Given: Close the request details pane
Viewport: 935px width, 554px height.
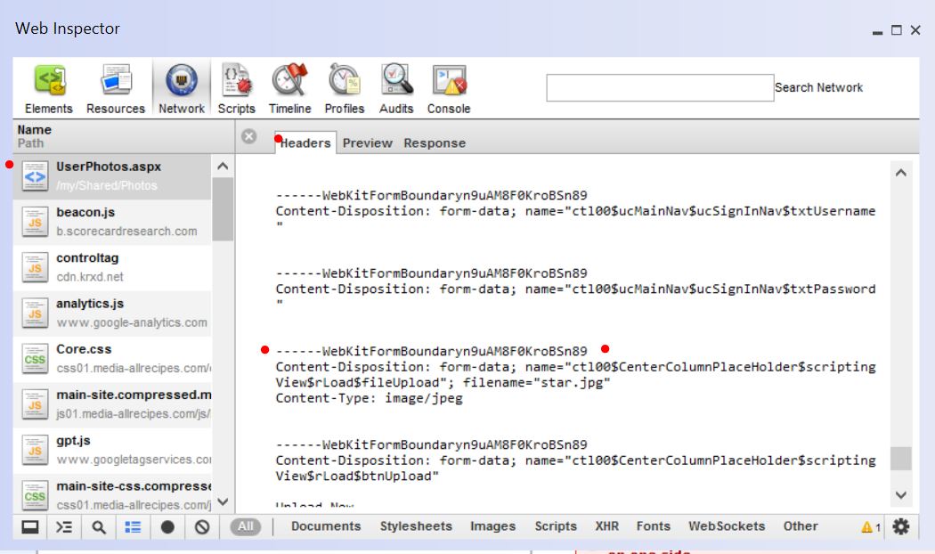Looking at the screenshot, I should click(249, 136).
